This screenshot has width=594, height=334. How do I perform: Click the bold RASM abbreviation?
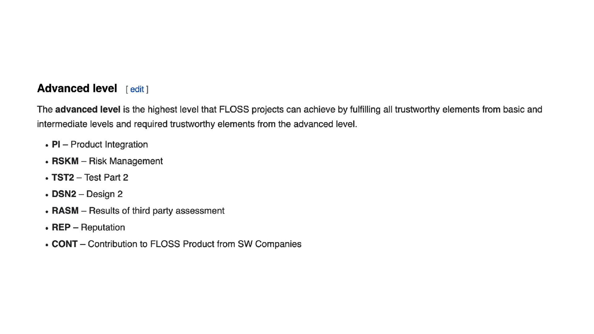65,211
